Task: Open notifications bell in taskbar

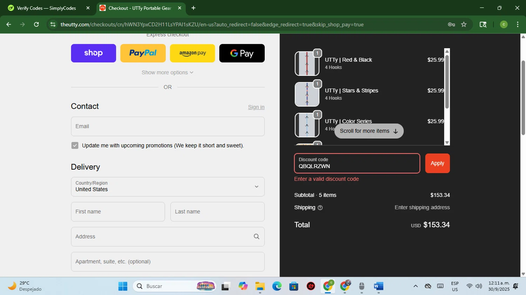Action: (x=516, y=286)
